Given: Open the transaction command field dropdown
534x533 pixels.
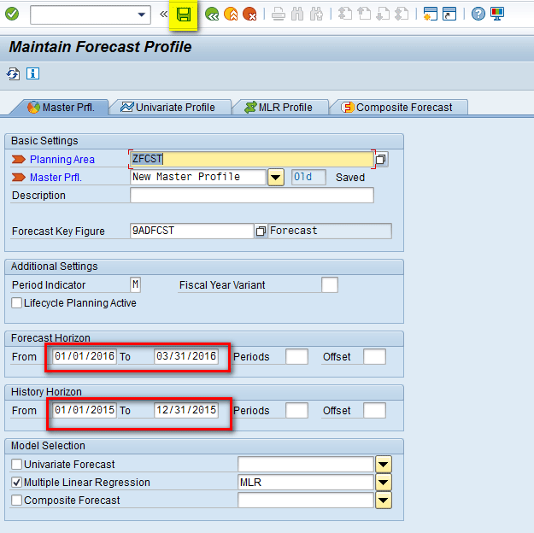Looking at the screenshot, I should coord(141,15).
